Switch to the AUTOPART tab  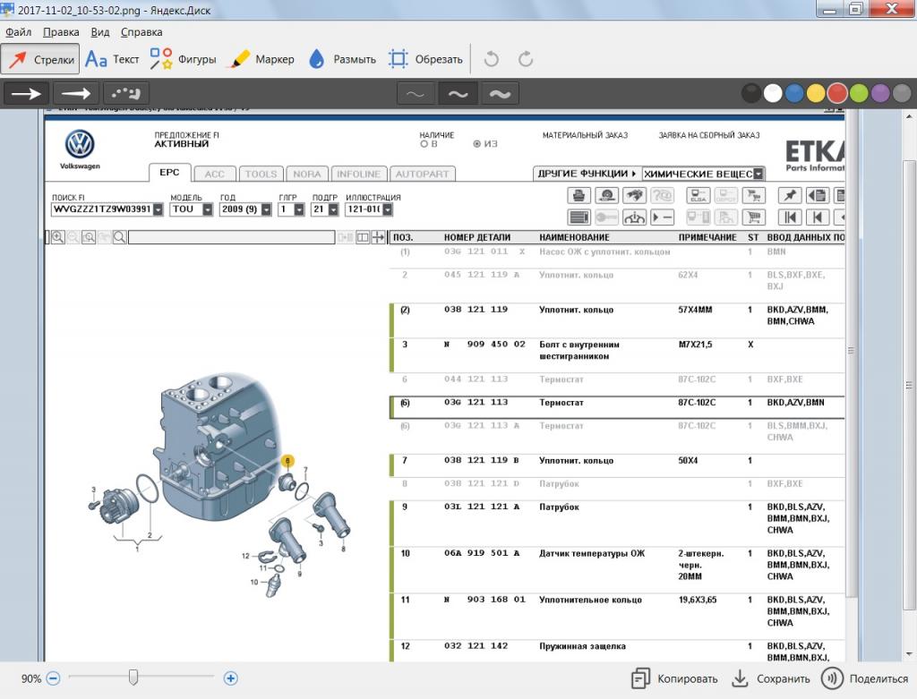(423, 175)
